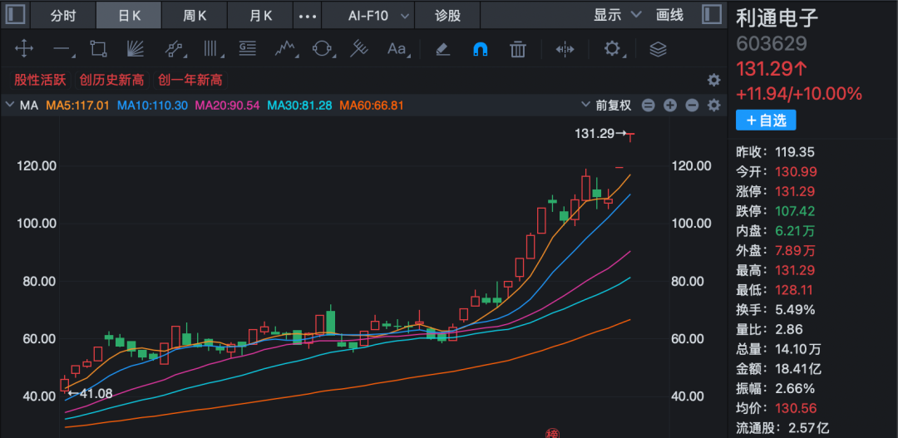Toggle the right sidebar panel

click(712, 15)
